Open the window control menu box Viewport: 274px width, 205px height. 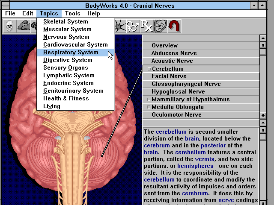click(x=6, y=5)
